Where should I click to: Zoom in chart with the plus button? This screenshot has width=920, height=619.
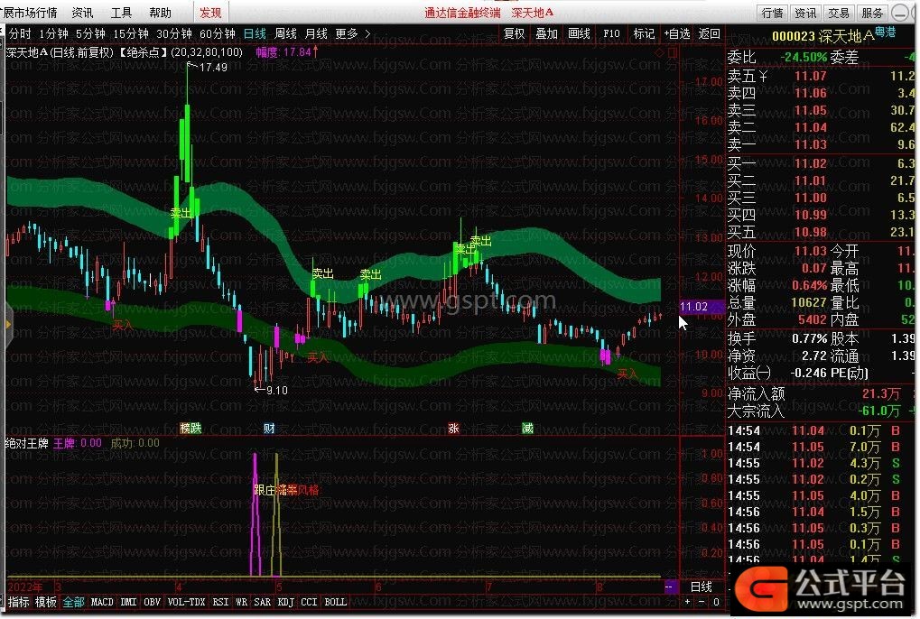point(688,602)
